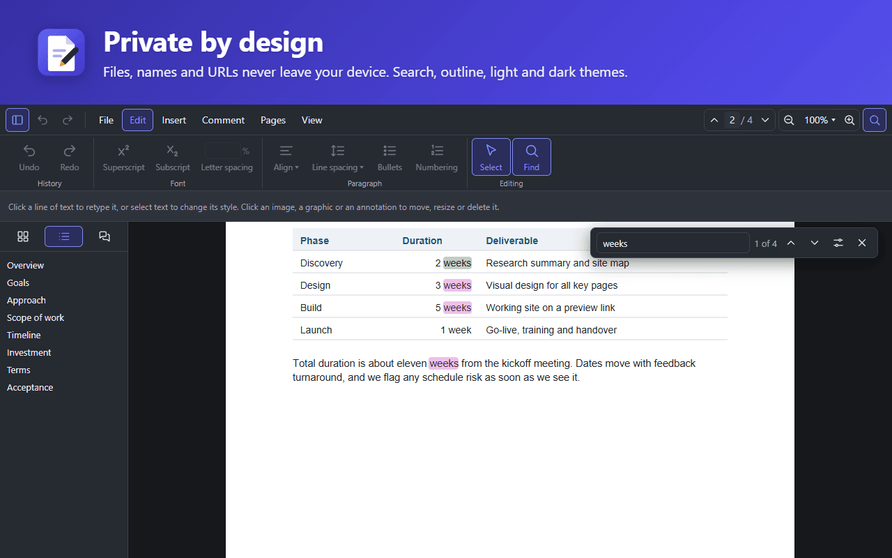Jump to Goals in outline
This screenshot has width=892, height=558.
click(18, 282)
